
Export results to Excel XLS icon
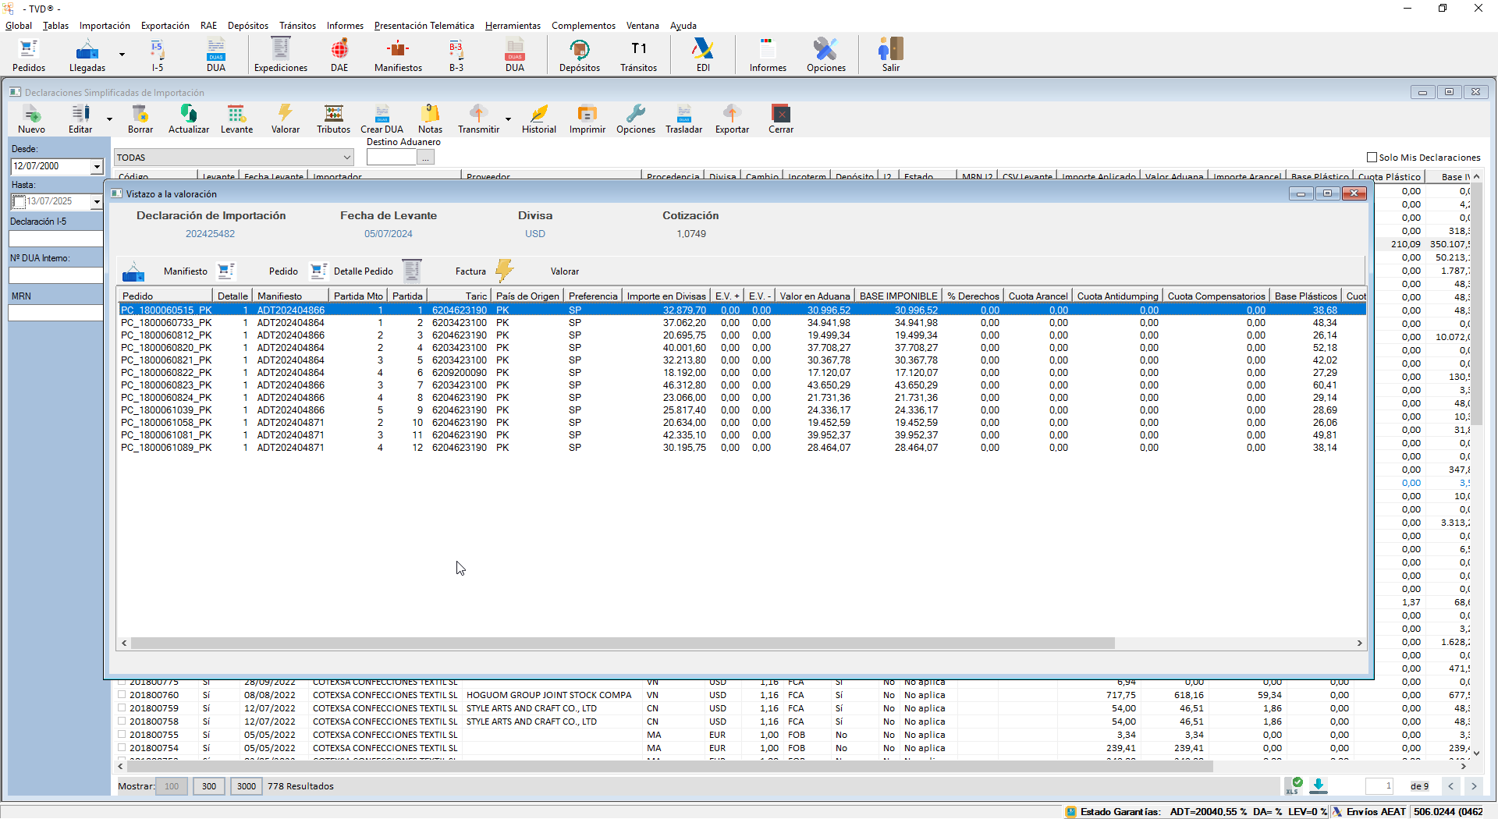tap(1293, 785)
